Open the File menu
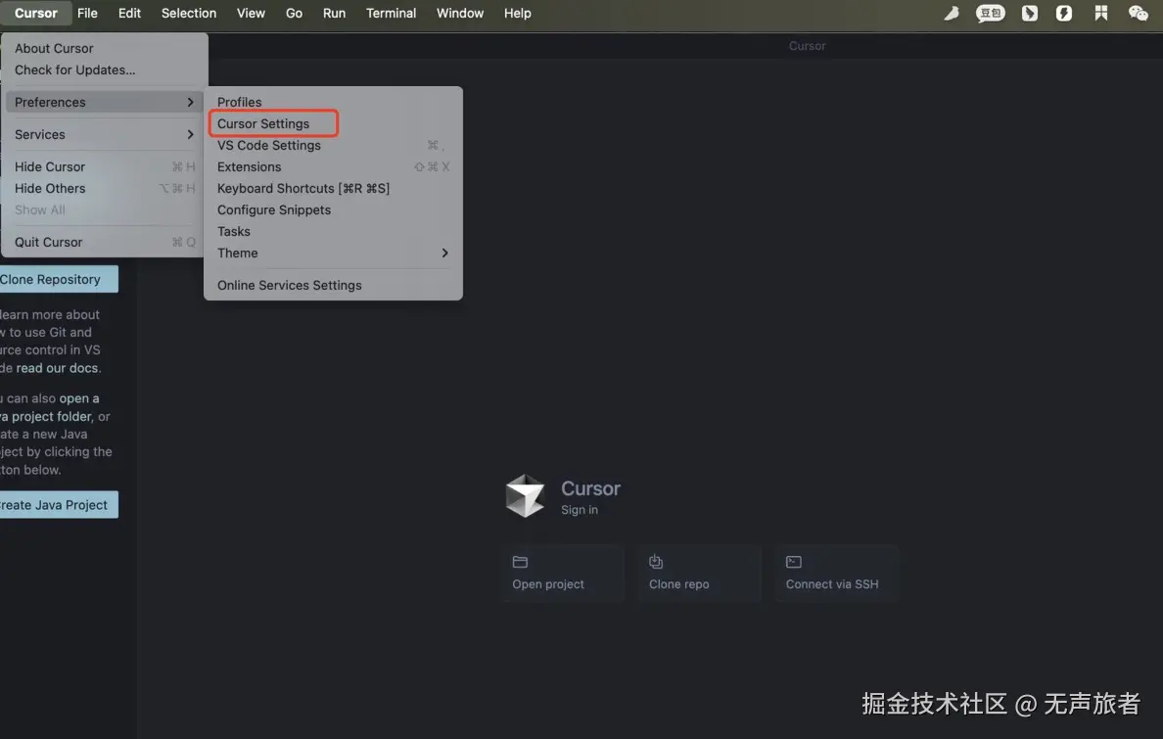The height and width of the screenshot is (739, 1163). 87,14
